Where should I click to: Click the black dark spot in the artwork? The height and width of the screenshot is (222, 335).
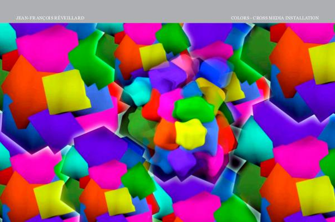click(236, 162)
